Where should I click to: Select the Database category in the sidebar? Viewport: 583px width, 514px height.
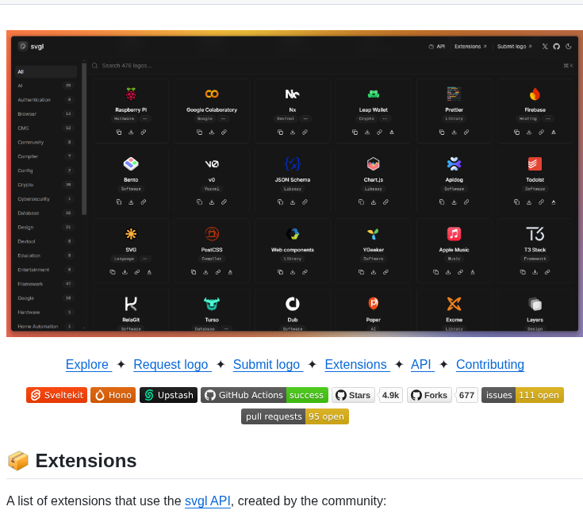click(x=46, y=213)
